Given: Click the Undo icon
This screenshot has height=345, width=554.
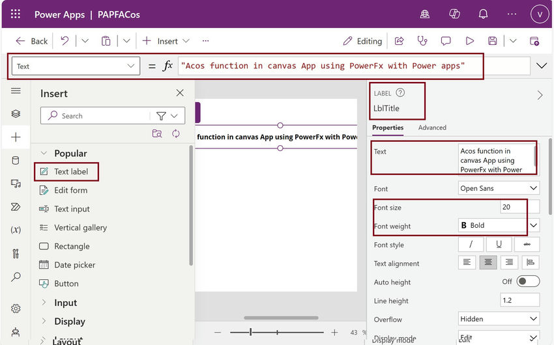Looking at the screenshot, I should tap(65, 41).
